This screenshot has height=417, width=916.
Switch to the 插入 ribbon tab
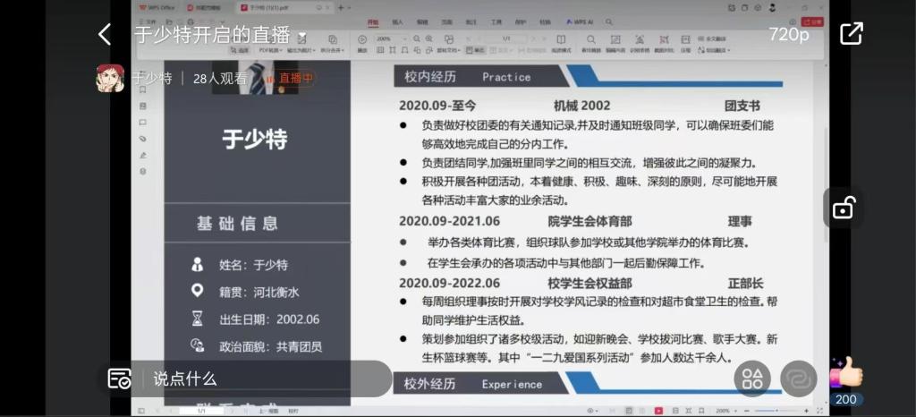(397, 21)
